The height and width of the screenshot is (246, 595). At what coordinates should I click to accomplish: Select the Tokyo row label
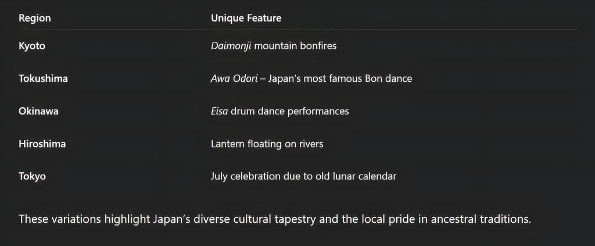point(33,176)
